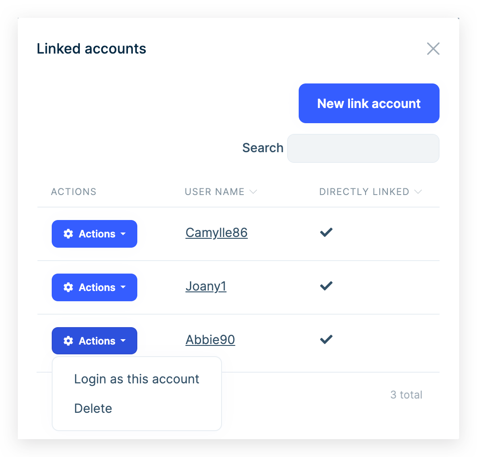Click the ACTIONS column header
The height and width of the screenshot is (457, 477).
(74, 191)
